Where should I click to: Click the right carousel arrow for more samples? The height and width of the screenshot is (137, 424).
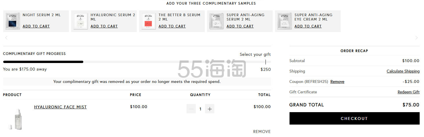pyautogui.click(x=416, y=38)
